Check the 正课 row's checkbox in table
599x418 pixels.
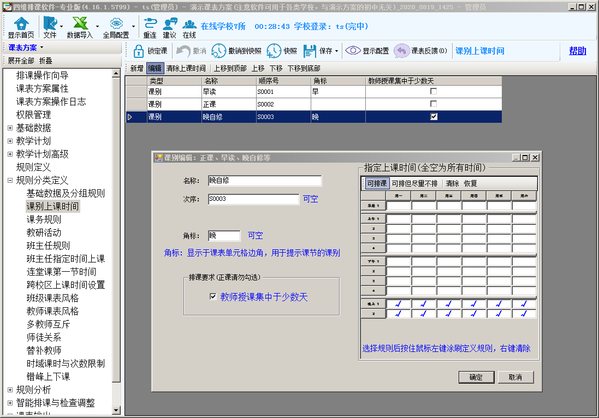pyautogui.click(x=434, y=104)
